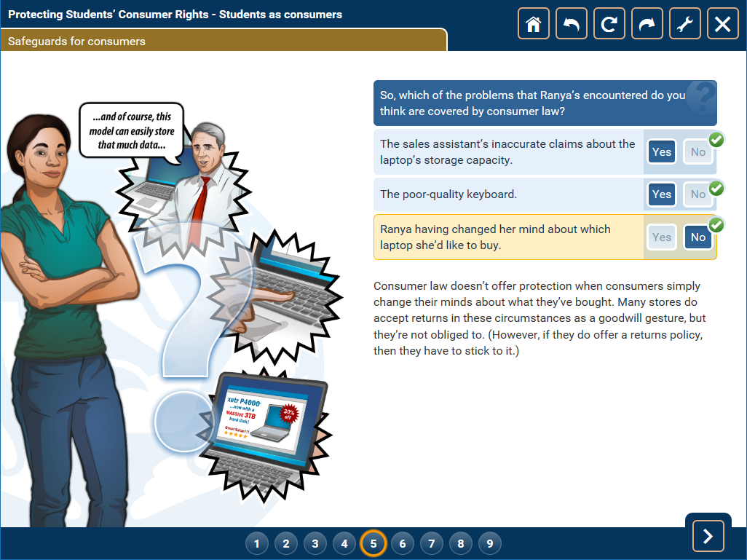Open page 4 from the pager
The width and height of the screenshot is (747, 560).
click(x=344, y=543)
